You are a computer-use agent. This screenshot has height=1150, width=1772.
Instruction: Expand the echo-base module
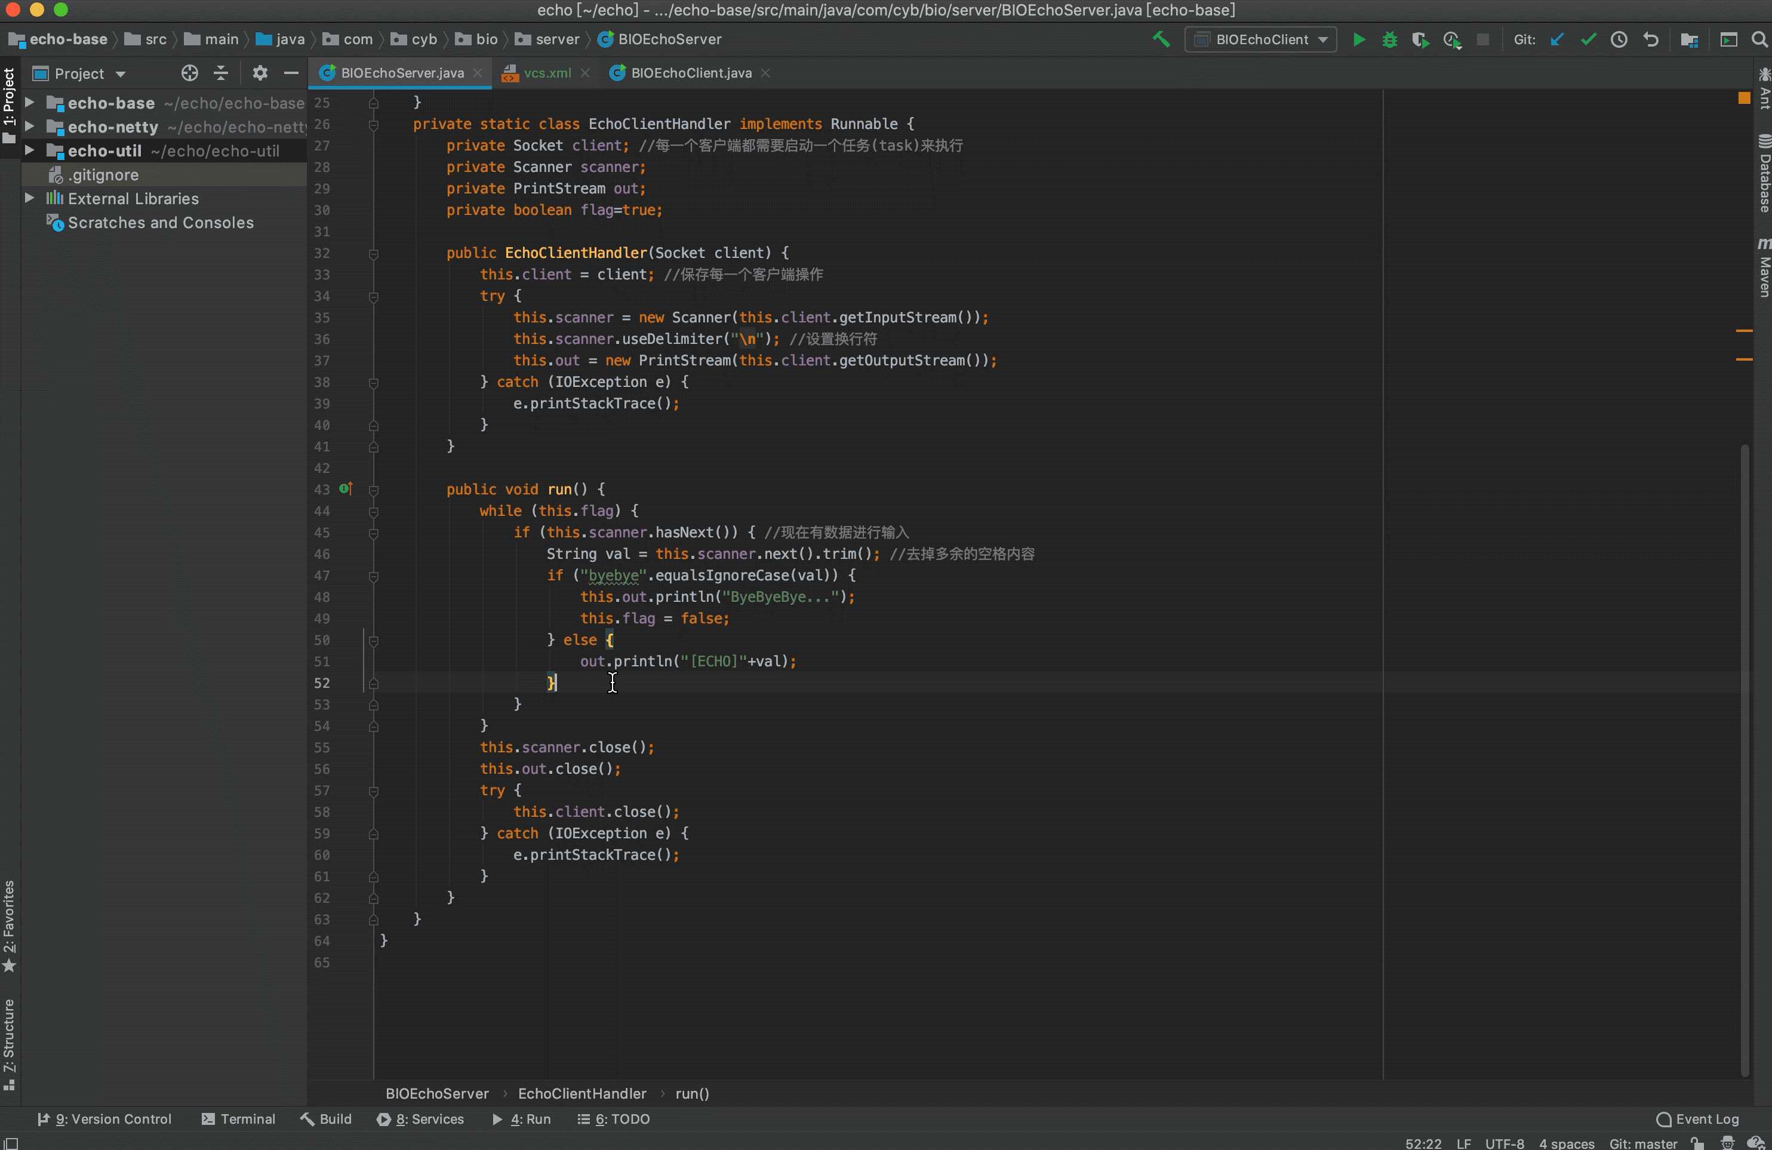pyautogui.click(x=30, y=102)
